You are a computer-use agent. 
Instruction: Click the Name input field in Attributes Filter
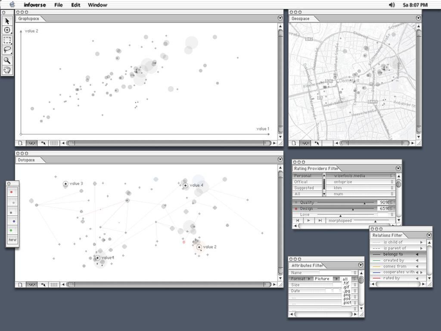click(x=335, y=273)
